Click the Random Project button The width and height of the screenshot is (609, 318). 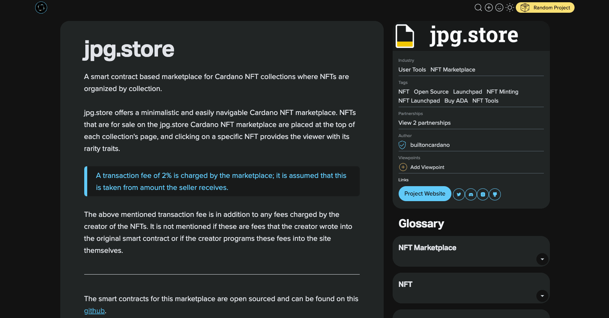(545, 7)
